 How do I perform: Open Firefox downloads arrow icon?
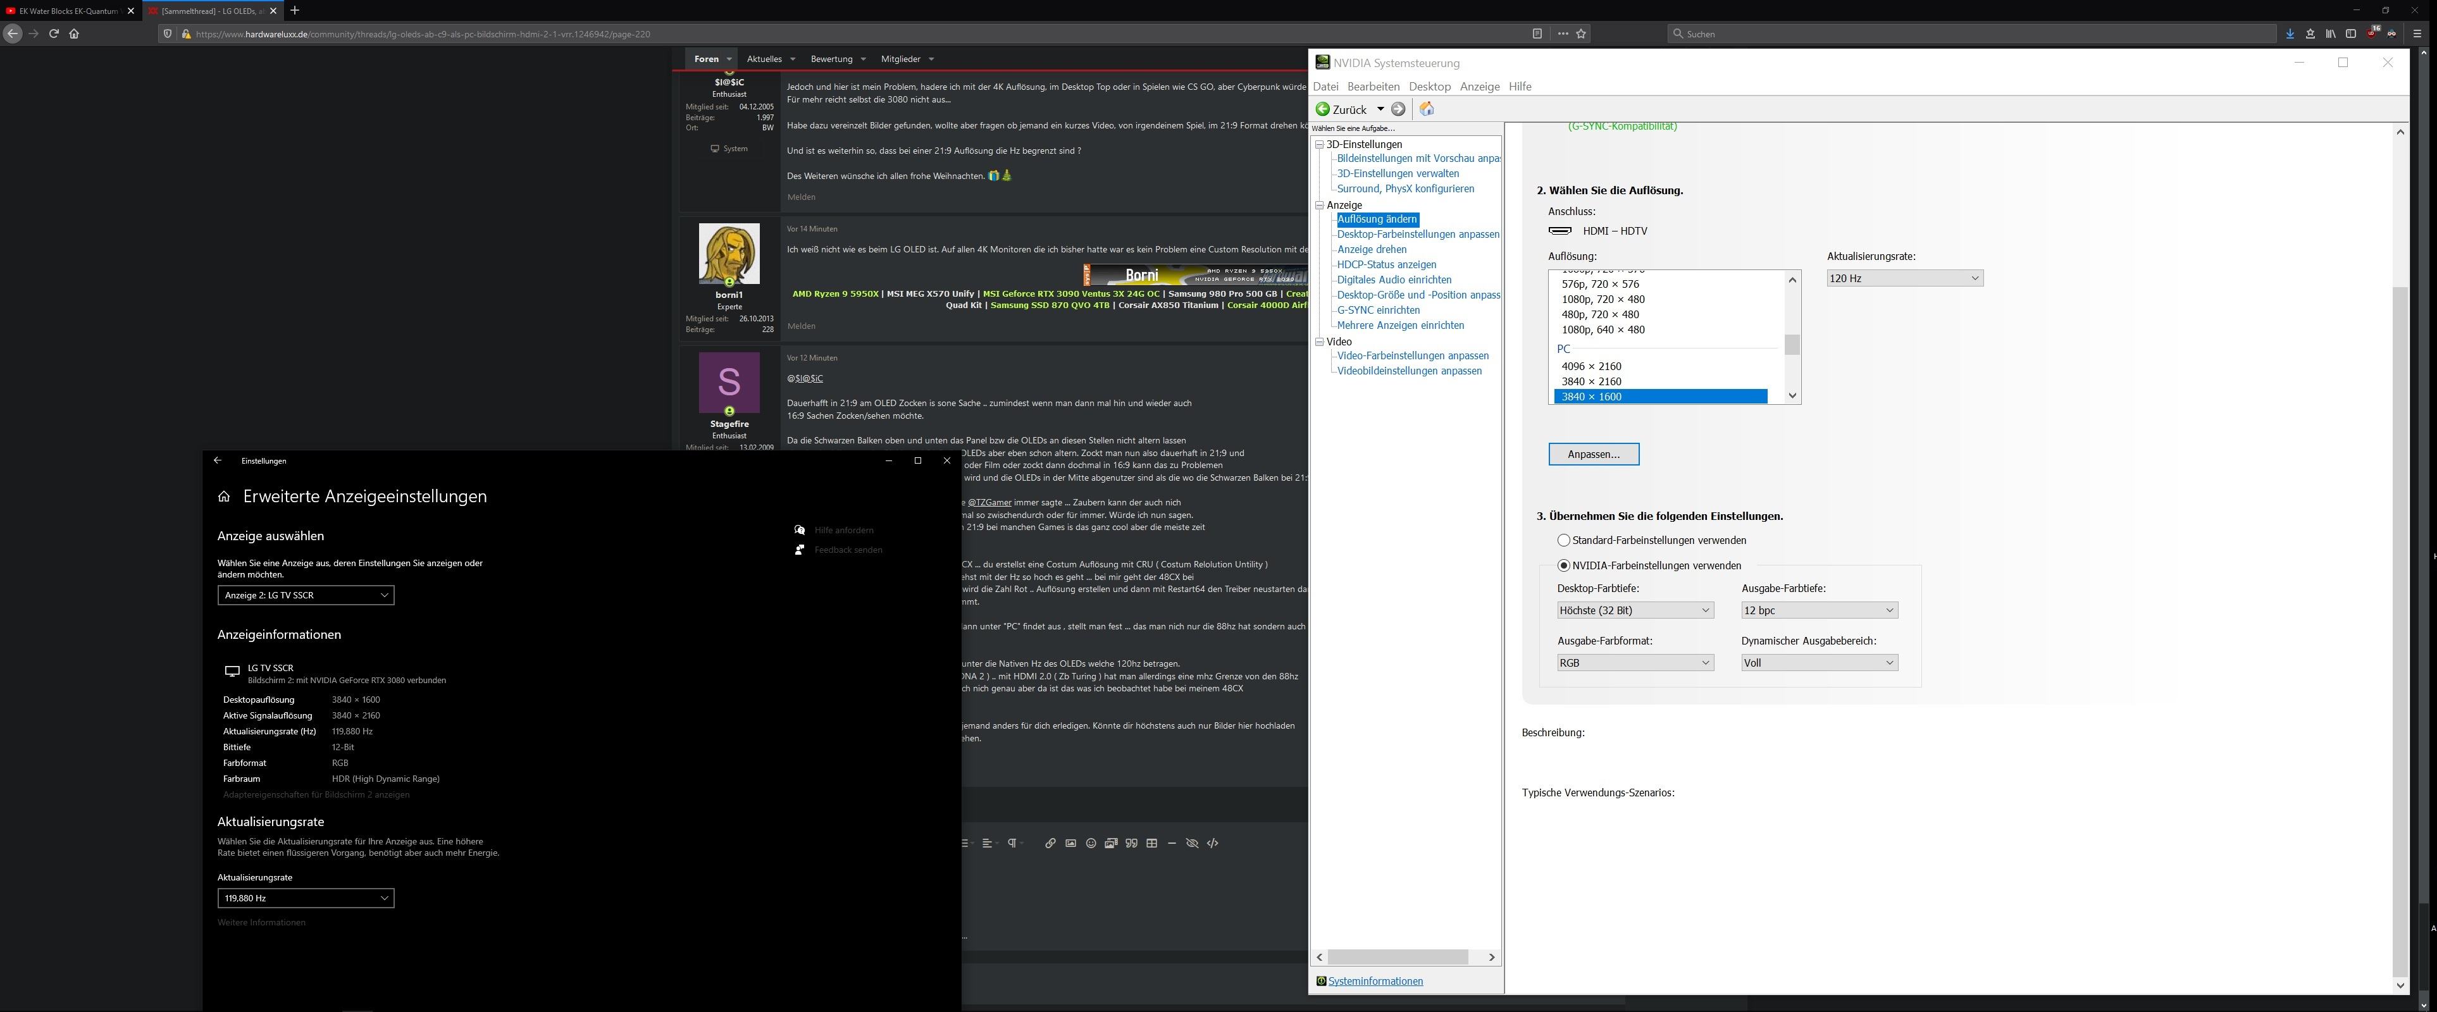pyautogui.click(x=2290, y=33)
